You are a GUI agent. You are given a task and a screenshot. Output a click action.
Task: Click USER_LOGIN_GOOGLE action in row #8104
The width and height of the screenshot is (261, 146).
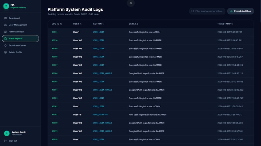click(102, 90)
